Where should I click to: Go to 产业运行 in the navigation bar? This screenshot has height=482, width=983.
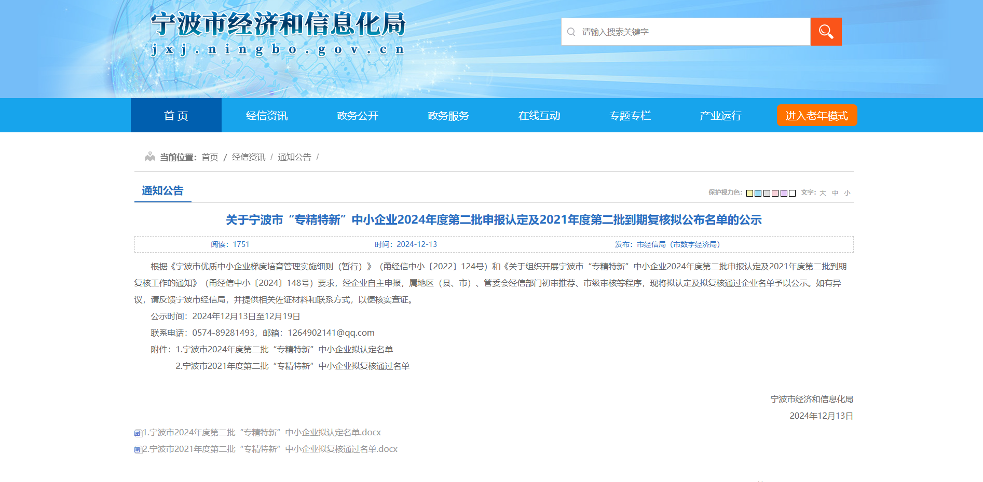point(720,116)
